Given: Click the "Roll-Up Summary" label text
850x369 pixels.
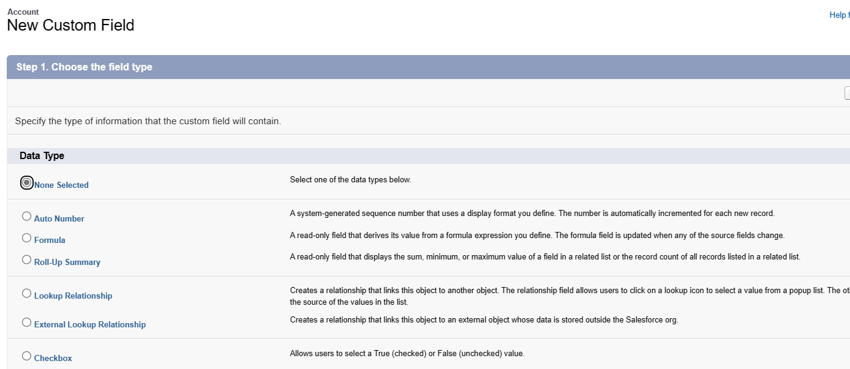Looking at the screenshot, I should [x=67, y=262].
